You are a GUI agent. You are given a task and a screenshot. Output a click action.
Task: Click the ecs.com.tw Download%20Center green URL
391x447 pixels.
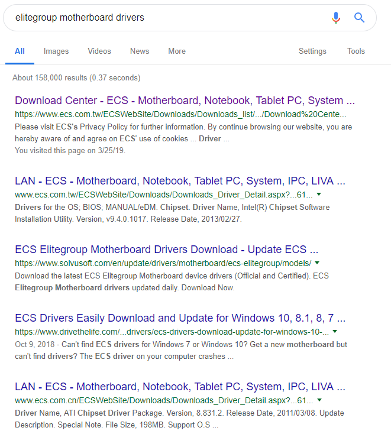pyautogui.click(x=180, y=114)
